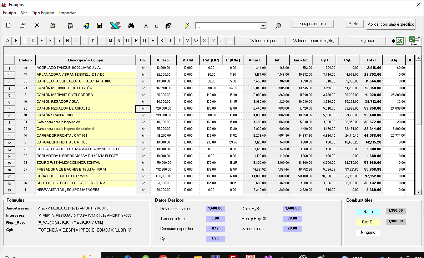Click the Valor residual value 20.00
This screenshot has width=424, height=258.
click(x=292, y=228)
